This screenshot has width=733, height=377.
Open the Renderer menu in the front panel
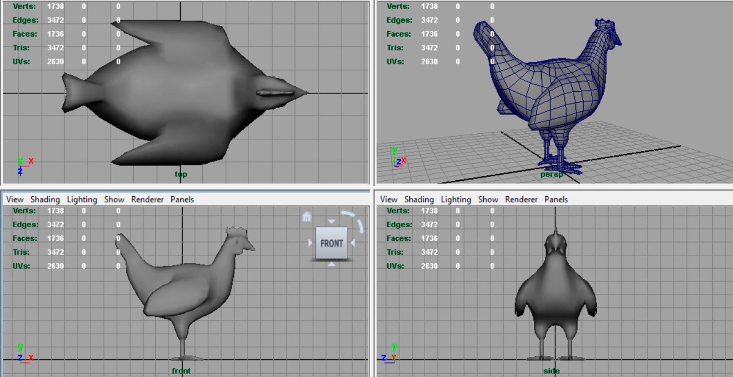[x=147, y=199]
